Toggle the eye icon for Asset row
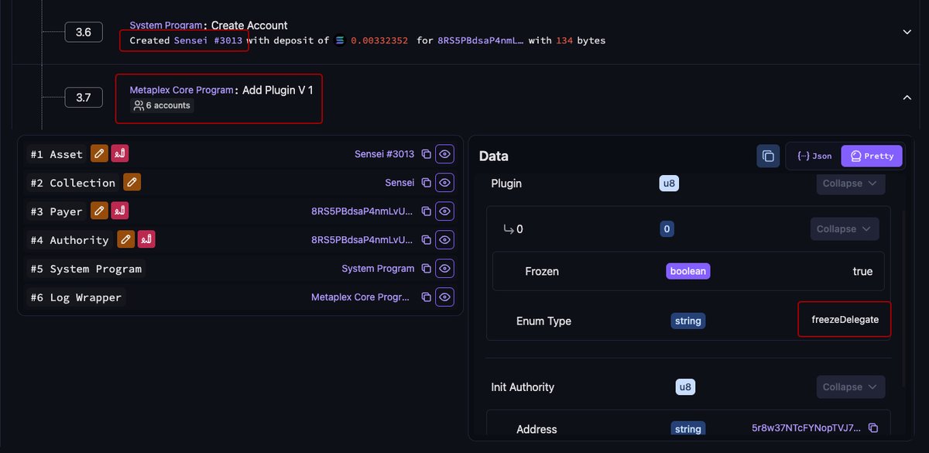Screen dimensions: 929x453 (444, 154)
